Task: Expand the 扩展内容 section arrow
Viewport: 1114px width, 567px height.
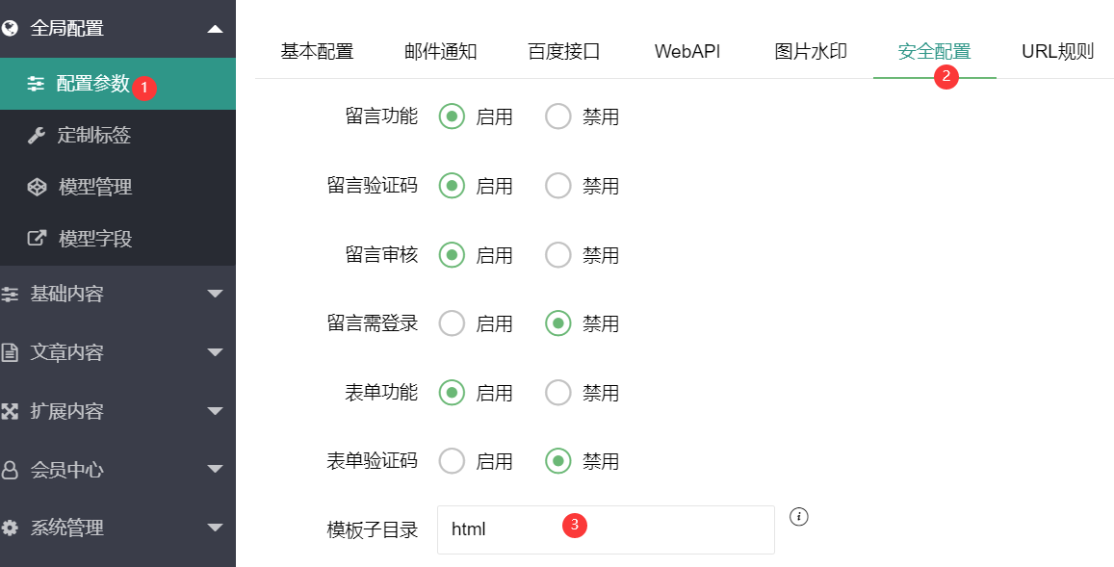Action: [215, 411]
